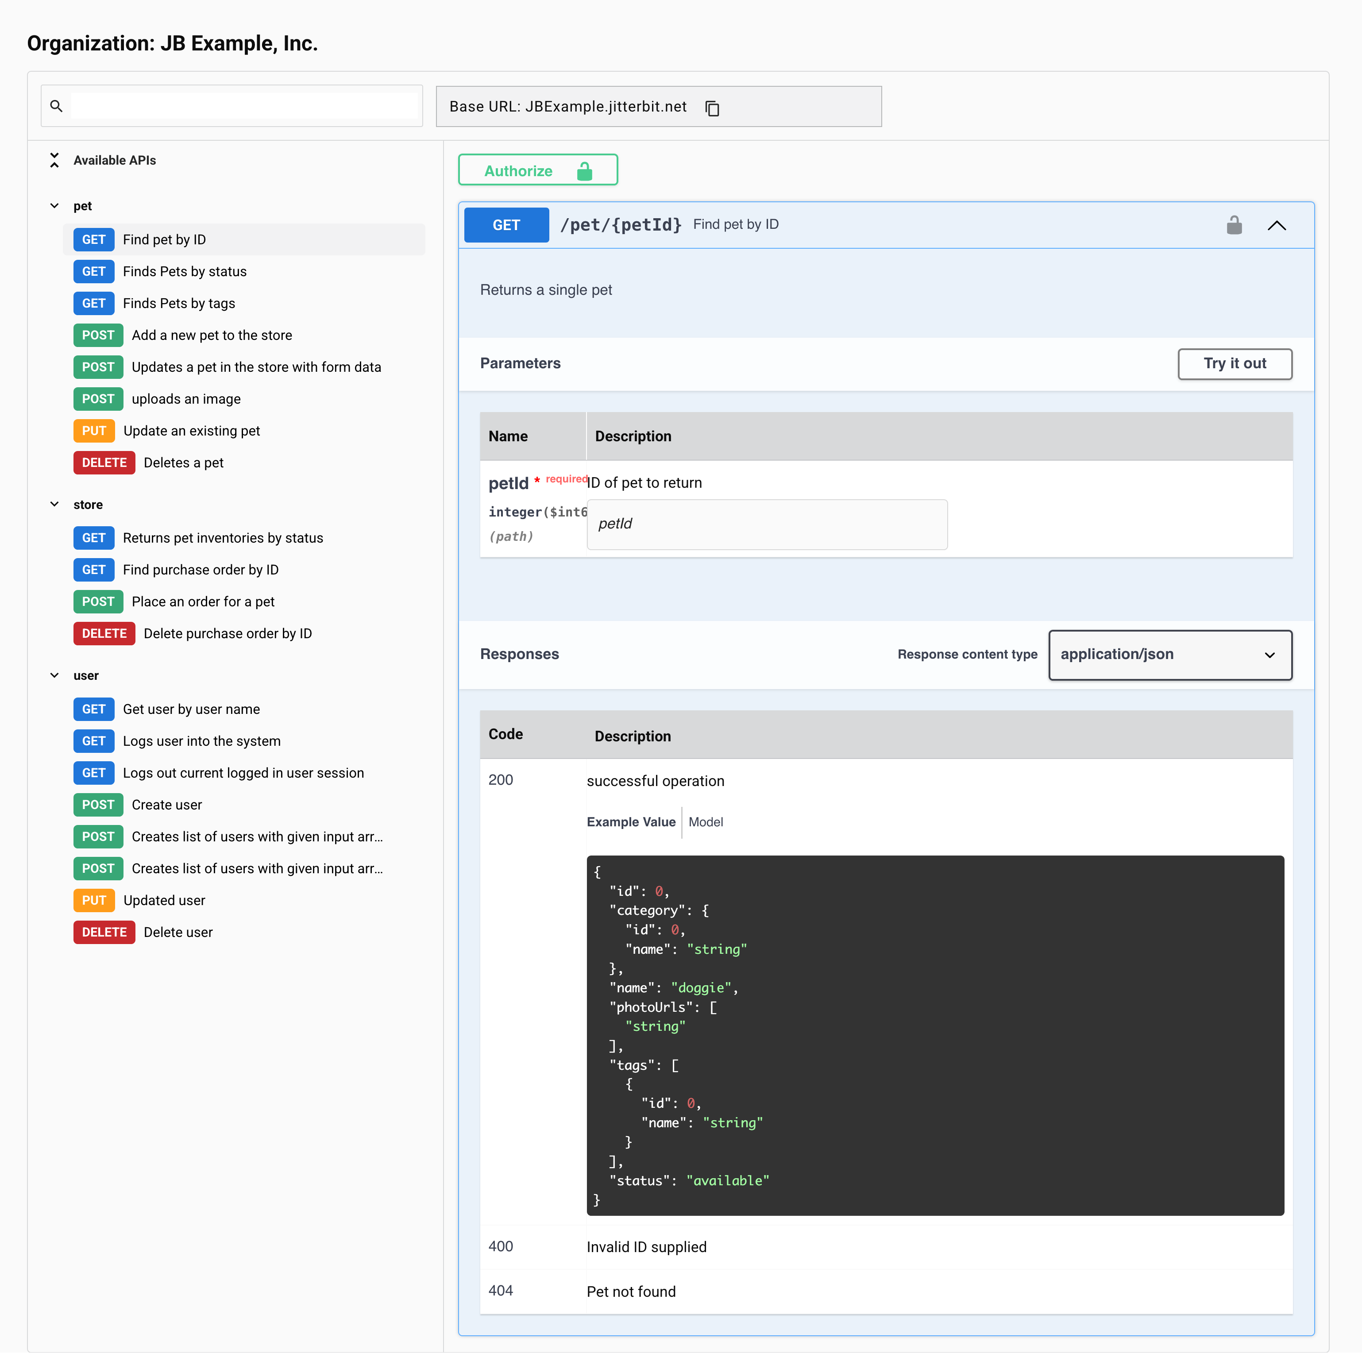Click the petId parameter input field

[766, 524]
